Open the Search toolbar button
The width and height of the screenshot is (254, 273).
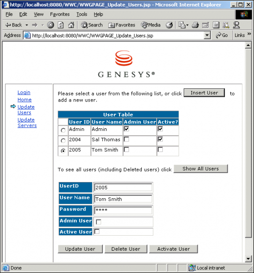click(x=92, y=25)
